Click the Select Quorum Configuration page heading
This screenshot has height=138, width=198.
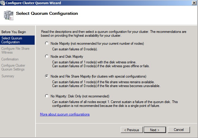[x=47, y=13]
